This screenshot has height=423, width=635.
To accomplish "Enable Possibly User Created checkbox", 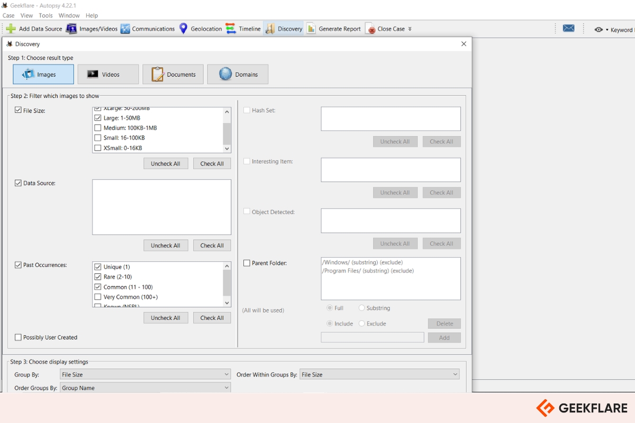I will click(x=19, y=337).
